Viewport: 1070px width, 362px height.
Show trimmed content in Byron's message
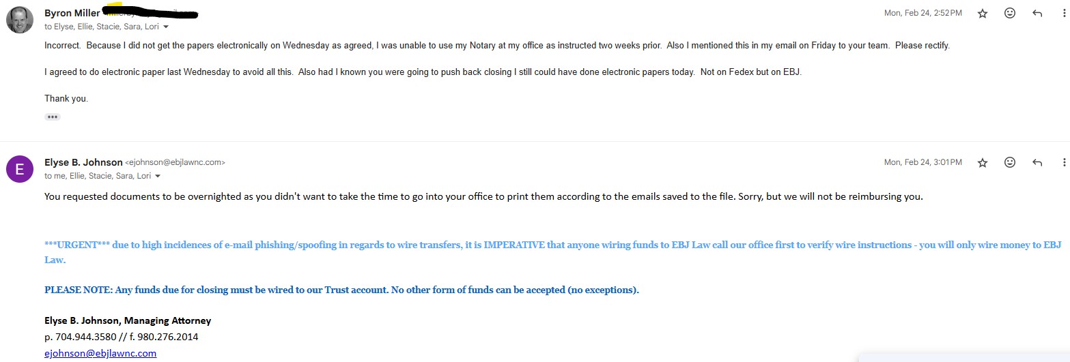pyautogui.click(x=53, y=117)
